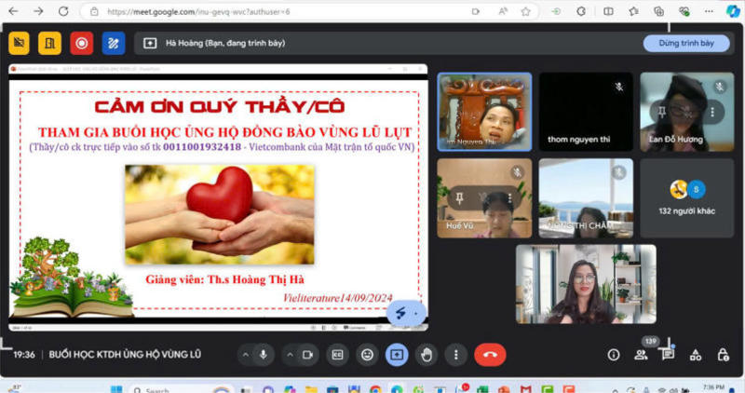Select the highlighted Nguyen Thi speaker tile
Image resolution: width=745 pixels, height=393 pixels.
pos(484,112)
